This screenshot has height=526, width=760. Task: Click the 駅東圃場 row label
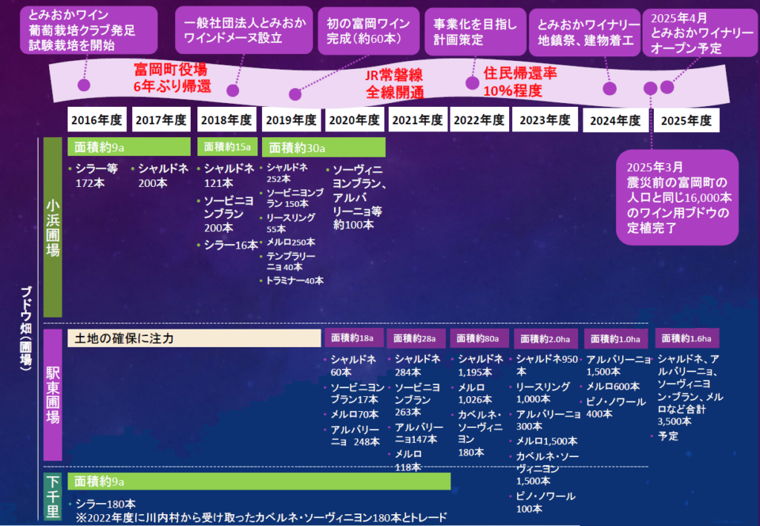click(53, 395)
